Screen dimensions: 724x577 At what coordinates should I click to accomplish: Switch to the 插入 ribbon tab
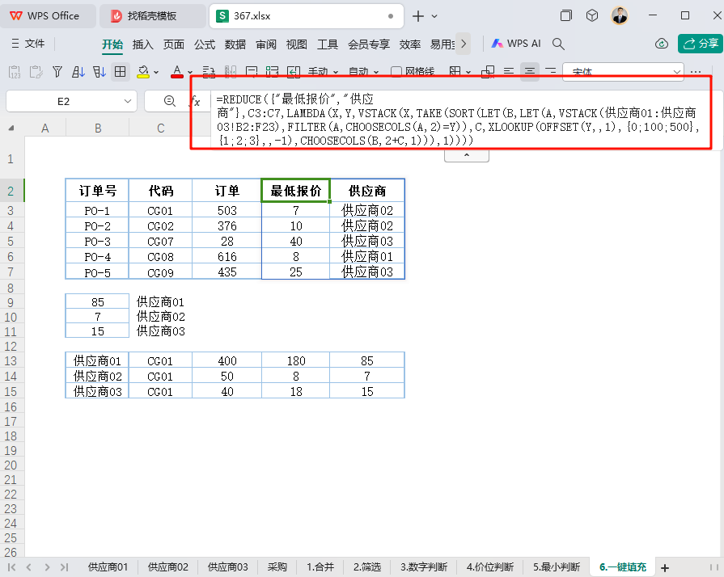coord(142,44)
